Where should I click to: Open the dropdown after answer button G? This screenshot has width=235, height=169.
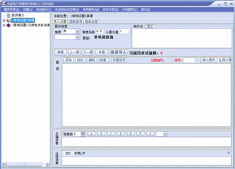point(165,134)
